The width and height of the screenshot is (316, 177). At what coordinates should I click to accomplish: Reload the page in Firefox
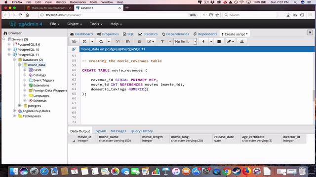tap(20, 15)
